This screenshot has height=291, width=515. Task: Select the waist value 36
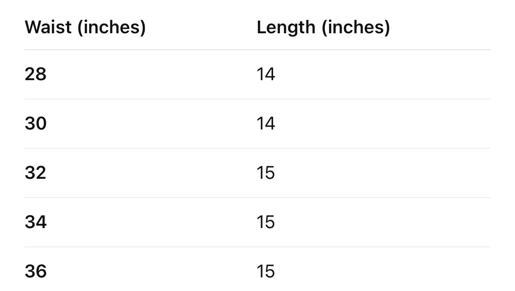point(36,271)
